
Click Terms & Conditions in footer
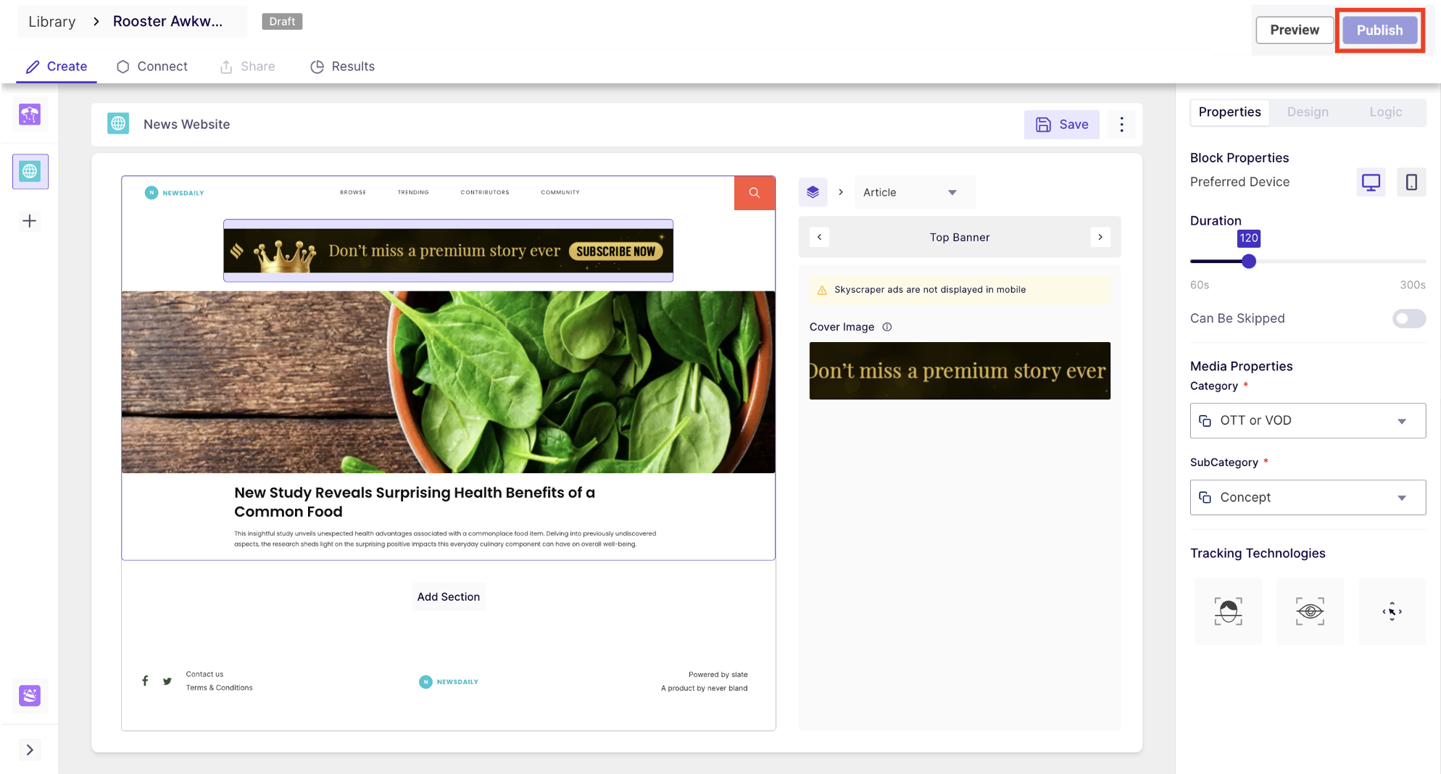coord(219,688)
